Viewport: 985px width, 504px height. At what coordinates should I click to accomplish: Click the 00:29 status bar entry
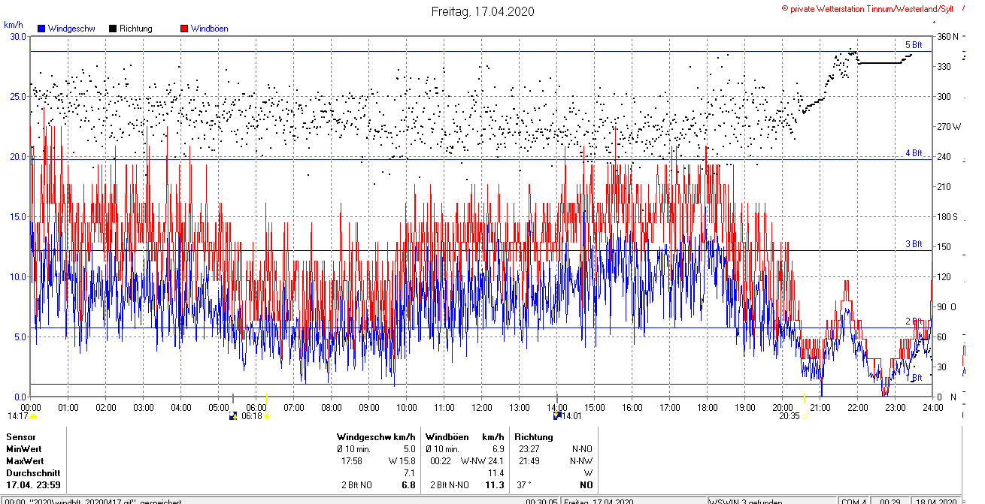[890, 501]
